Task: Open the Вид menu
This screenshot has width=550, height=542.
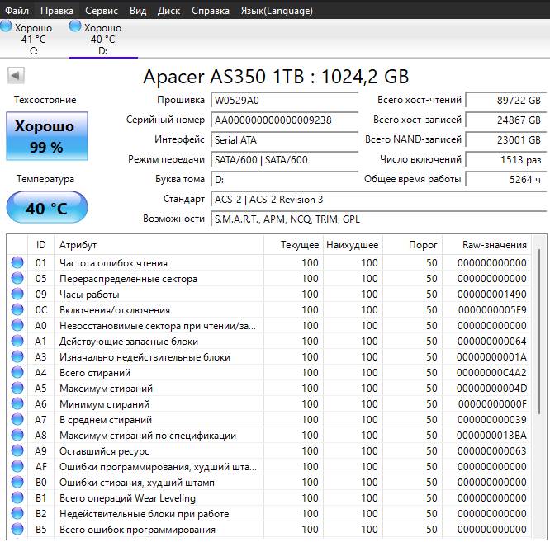Action: [x=138, y=11]
